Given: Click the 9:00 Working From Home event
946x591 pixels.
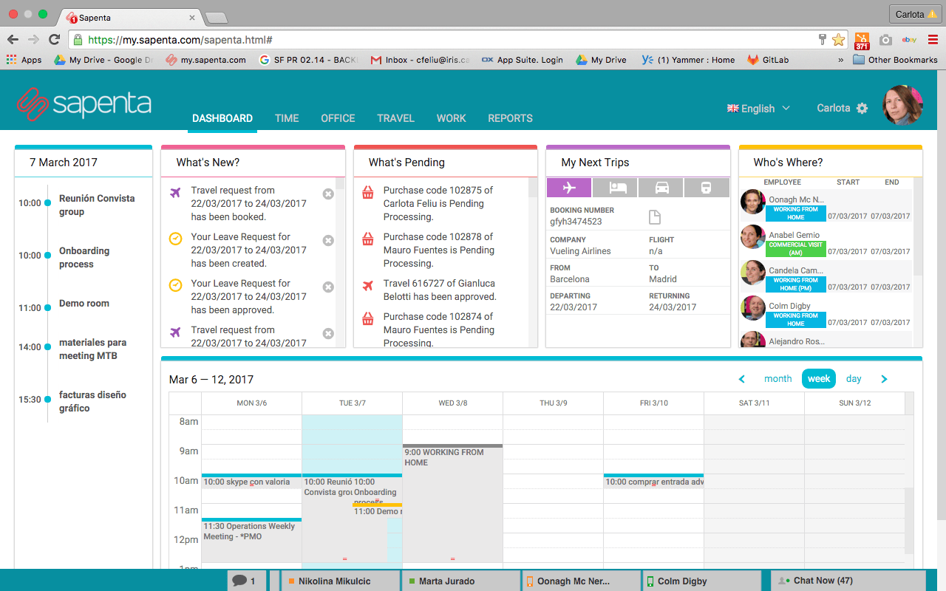Looking at the screenshot, I should pos(452,502).
